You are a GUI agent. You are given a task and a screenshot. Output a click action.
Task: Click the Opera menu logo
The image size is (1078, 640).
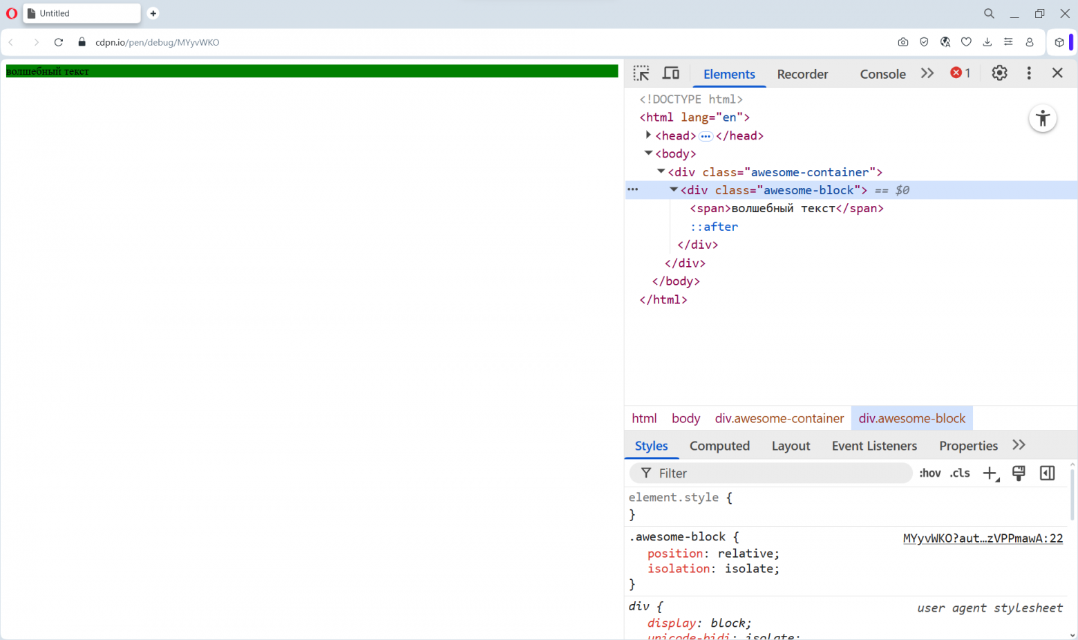point(12,13)
